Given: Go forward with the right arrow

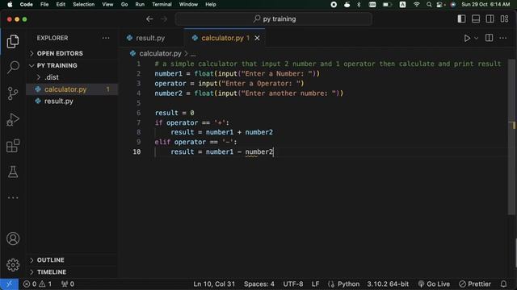Looking at the screenshot, I should [164, 19].
